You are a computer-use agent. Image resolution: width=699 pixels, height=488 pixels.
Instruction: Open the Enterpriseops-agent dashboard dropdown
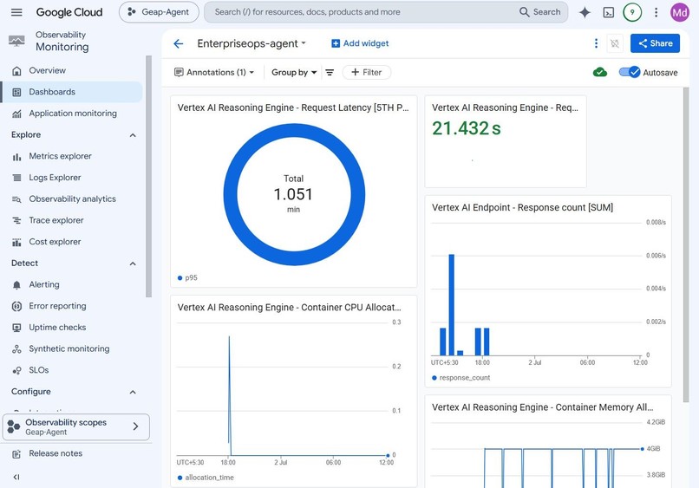pos(252,43)
